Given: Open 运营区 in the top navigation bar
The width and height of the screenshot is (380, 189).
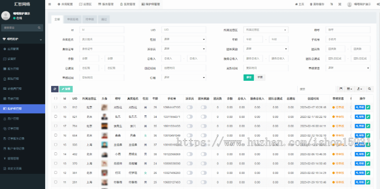Looking at the screenshot, I should 85,4.
